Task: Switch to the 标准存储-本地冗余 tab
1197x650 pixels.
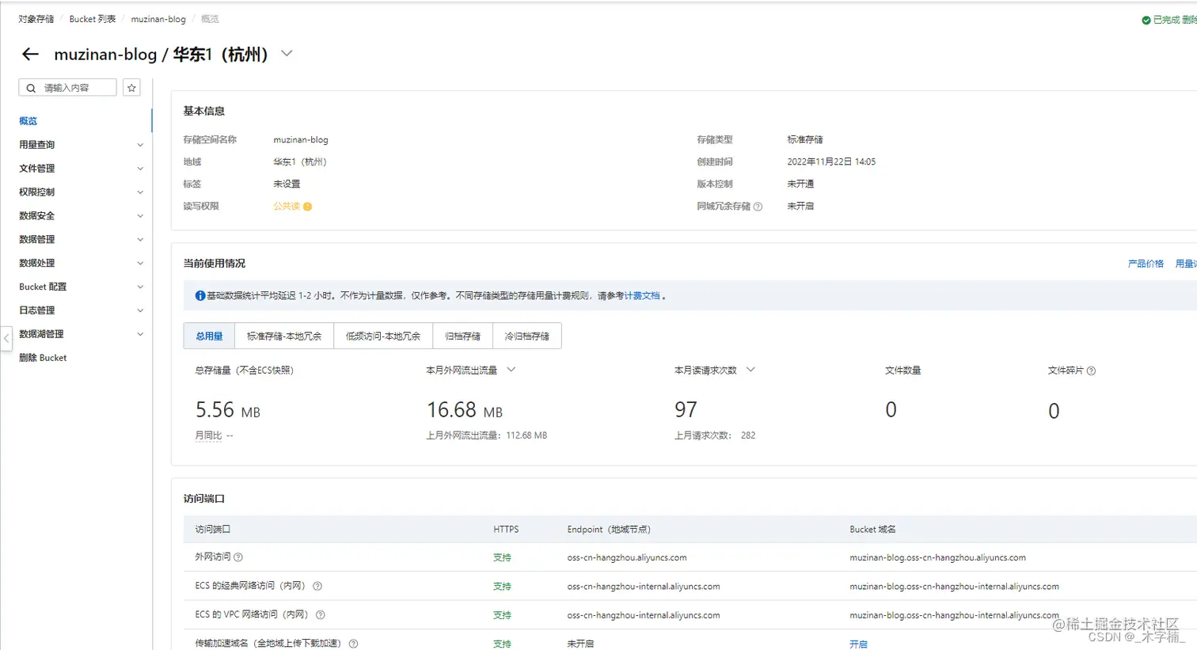Action: point(284,336)
